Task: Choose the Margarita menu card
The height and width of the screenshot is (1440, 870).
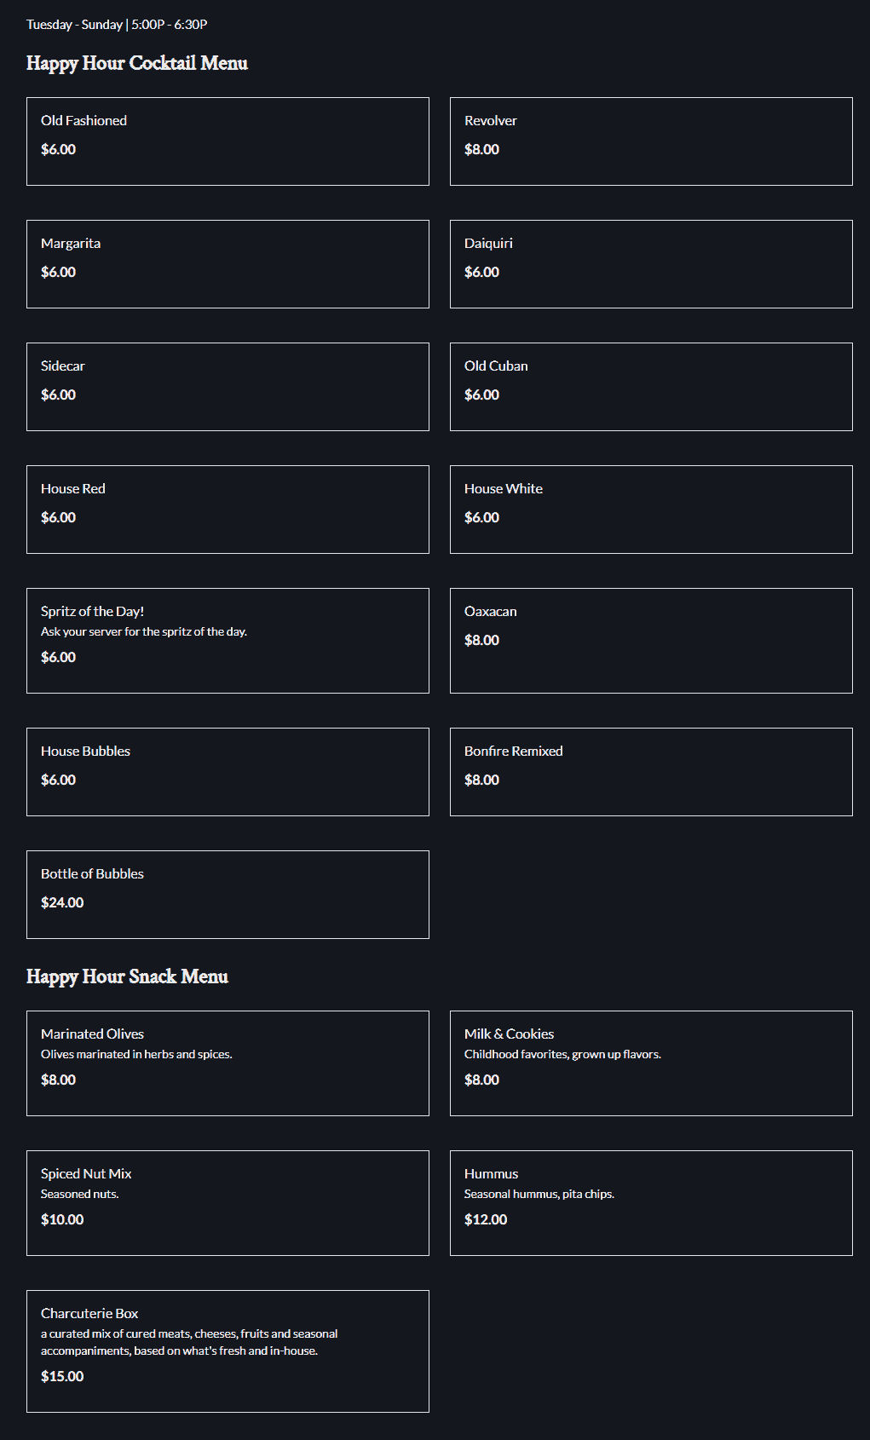Action: coord(228,264)
